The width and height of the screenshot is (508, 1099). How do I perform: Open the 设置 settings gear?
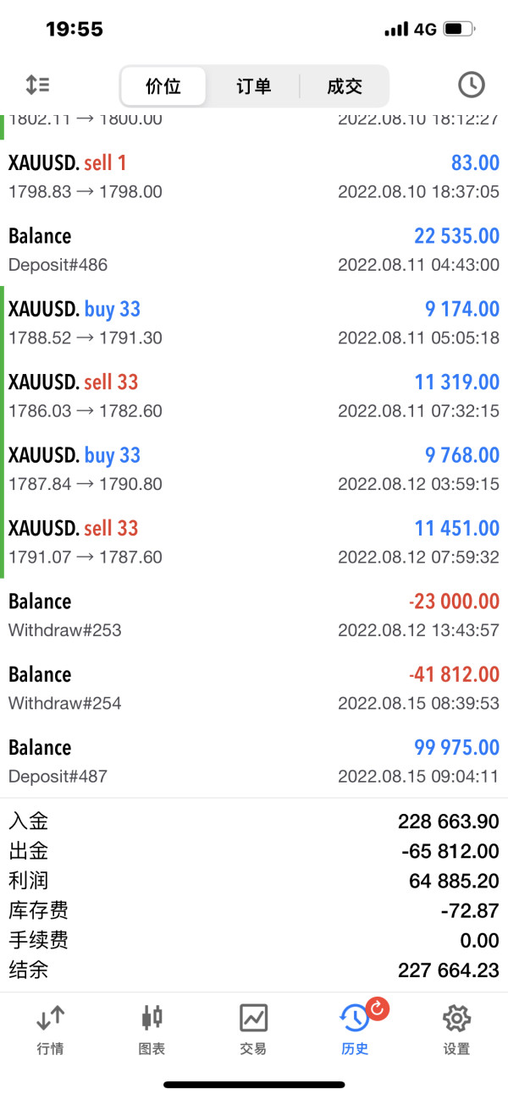(x=456, y=1028)
